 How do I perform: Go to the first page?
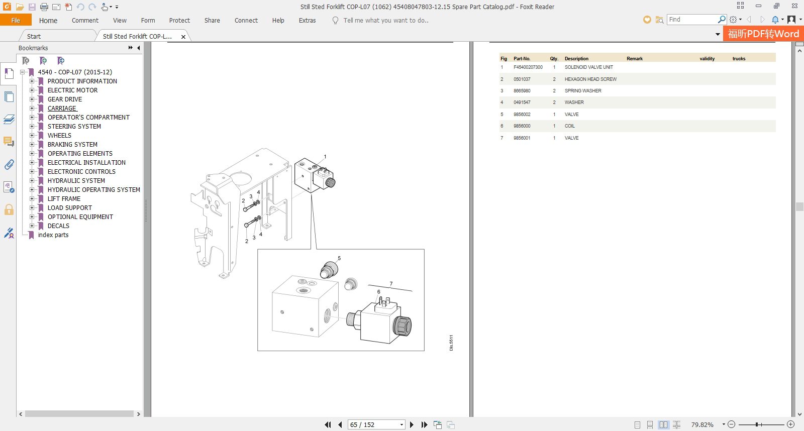pos(328,424)
